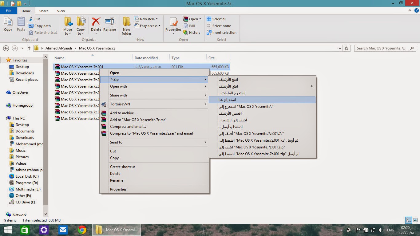Image resolution: width=420 pixels, height=236 pixels.
Task: Choose Add to archive... entry
Action: tap(155, 113)
